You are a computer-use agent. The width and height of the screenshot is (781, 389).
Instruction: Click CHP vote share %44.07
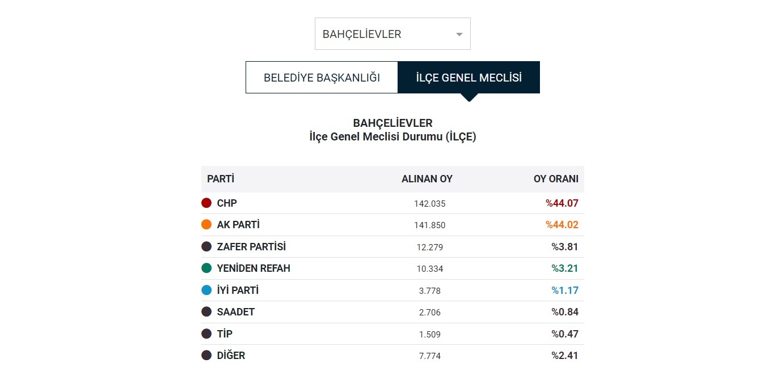pos(562,203)
